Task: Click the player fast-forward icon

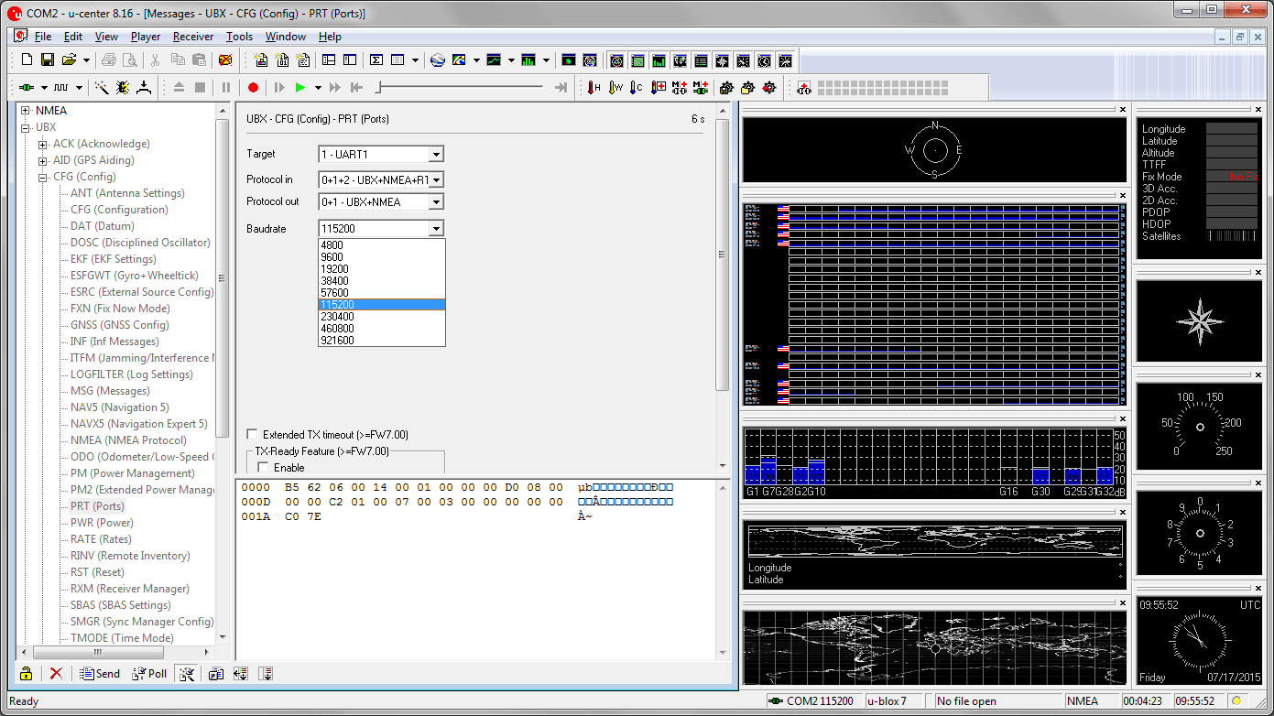Action: click(x=335, y=87)
